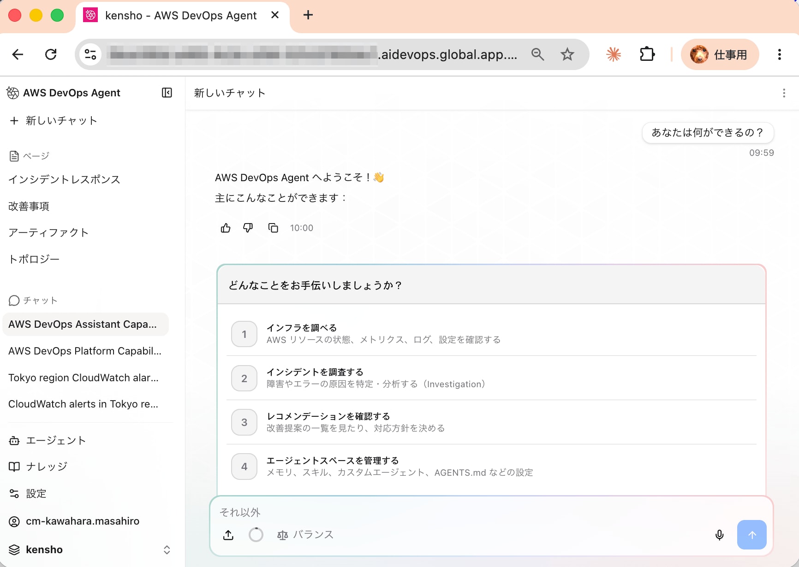The image size is (799, 567).
Task: Choose option 4 エージェントスペースを管理する
Action: 491,467
